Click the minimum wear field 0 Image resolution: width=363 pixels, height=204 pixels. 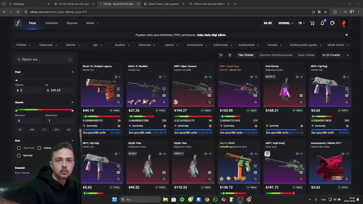[29, 121]
